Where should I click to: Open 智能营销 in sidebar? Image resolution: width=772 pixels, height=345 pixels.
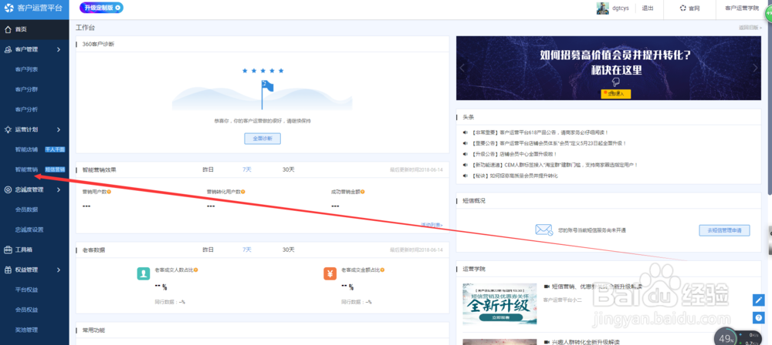click(x=26, y=169)
